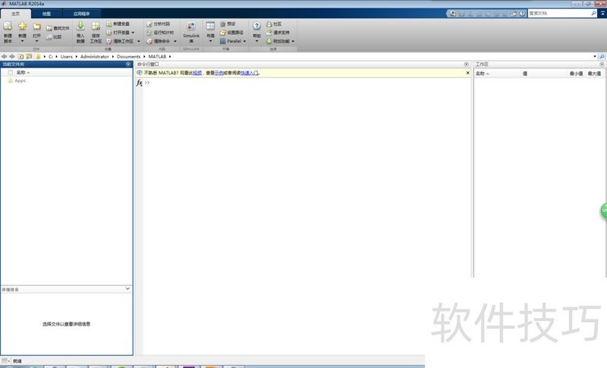607x368 pixels.
Task: Click the Max (最大值) column header
Action: [x=595, y=74]
